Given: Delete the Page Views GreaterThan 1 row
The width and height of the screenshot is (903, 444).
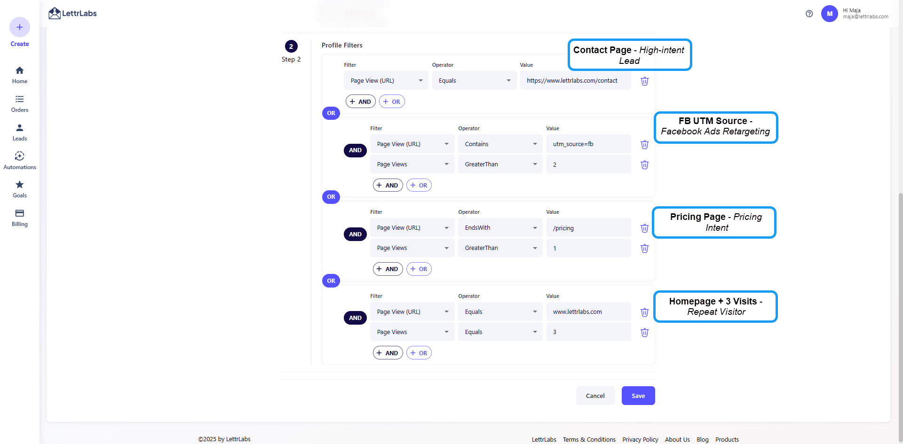Looking at the screenshot, I should click(645, 248).
